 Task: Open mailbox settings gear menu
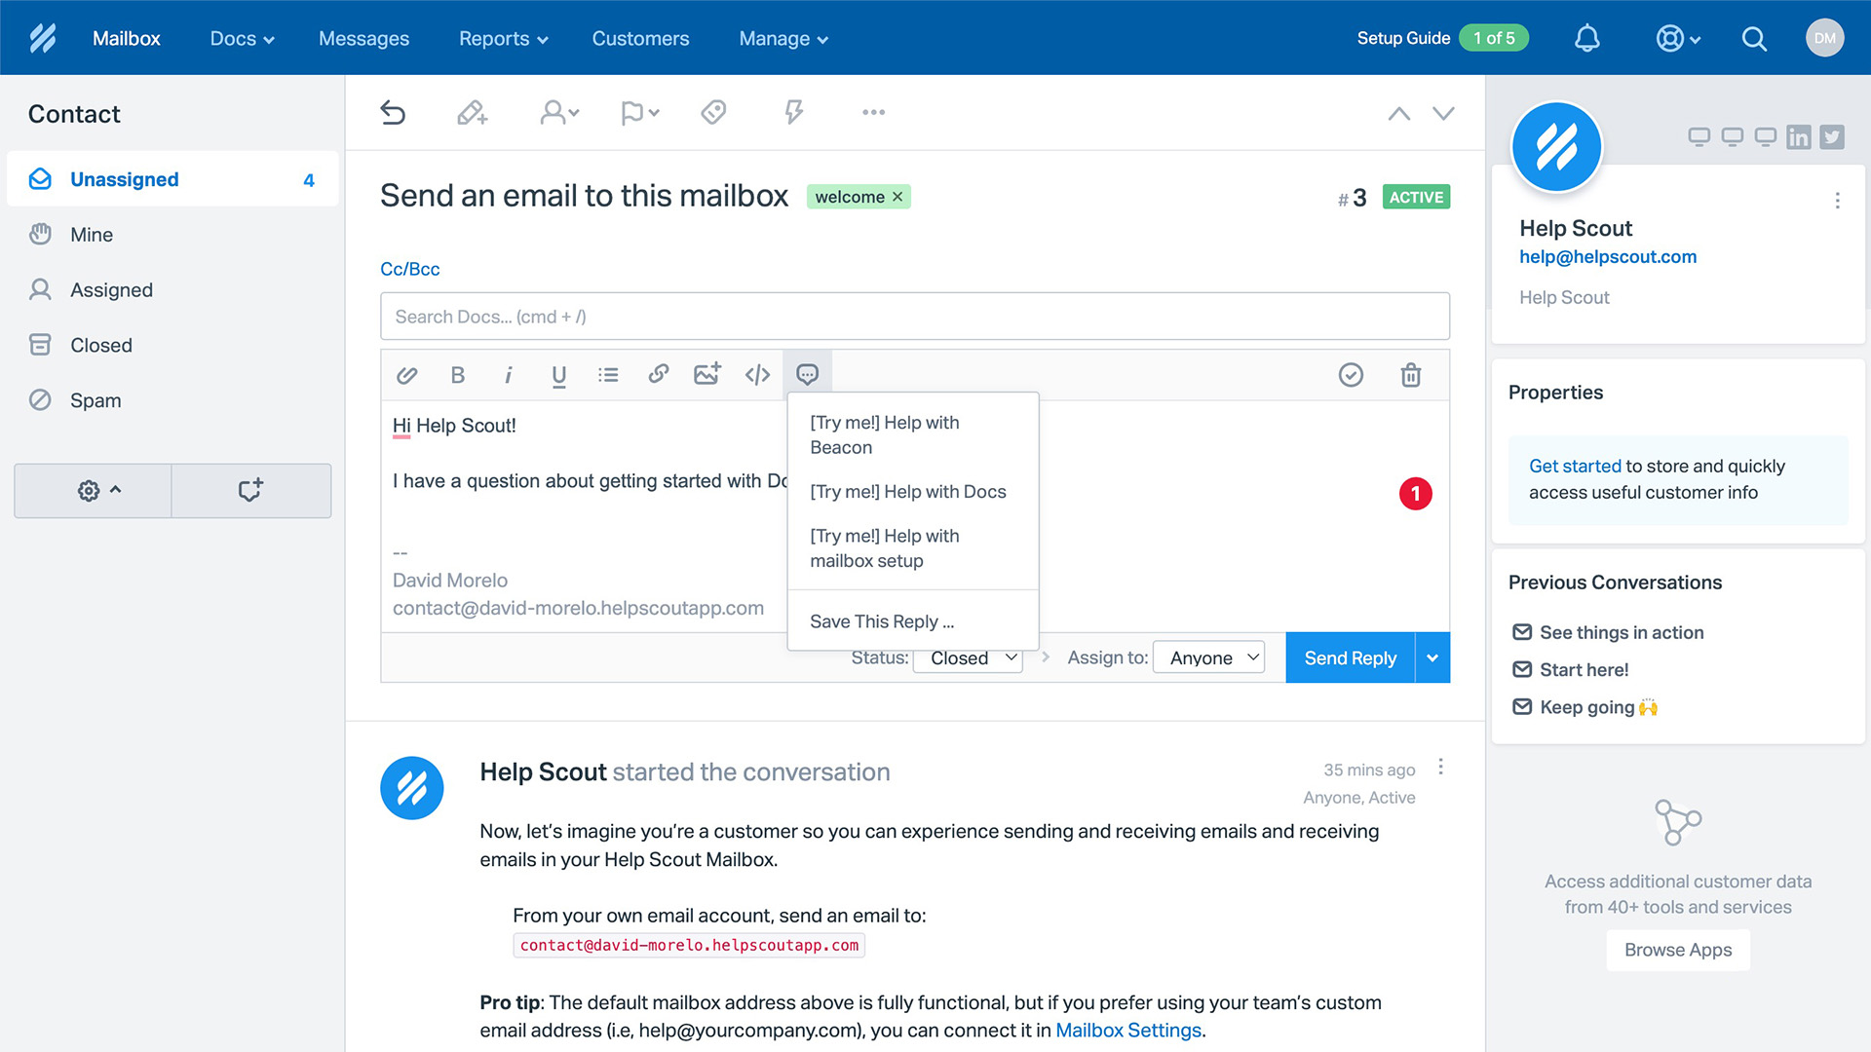tap(94, 491)
